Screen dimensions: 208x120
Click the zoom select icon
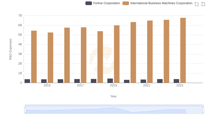tap(197, 4)
